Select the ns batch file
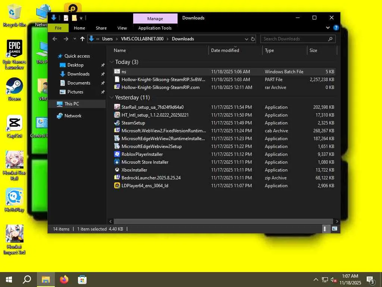 coord(224,71)
